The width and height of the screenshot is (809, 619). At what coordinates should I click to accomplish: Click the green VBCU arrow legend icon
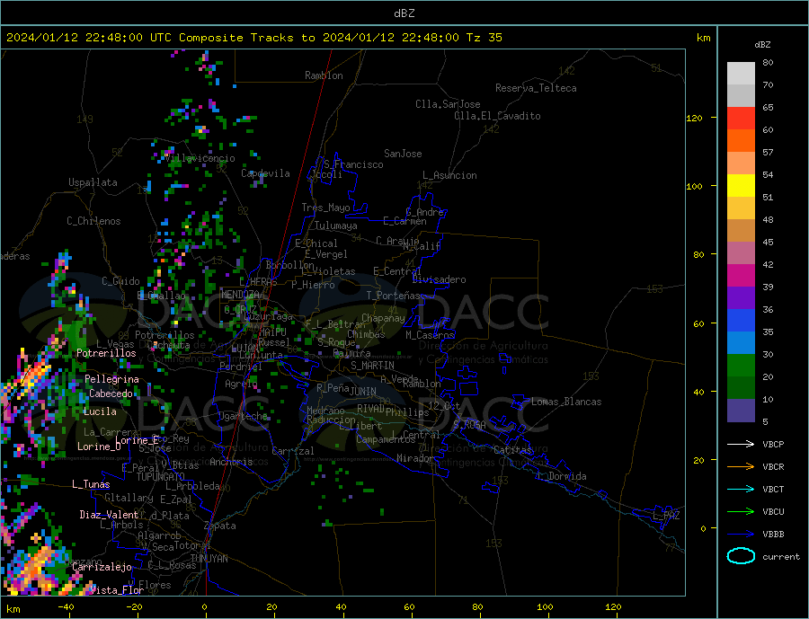[741, 511]
